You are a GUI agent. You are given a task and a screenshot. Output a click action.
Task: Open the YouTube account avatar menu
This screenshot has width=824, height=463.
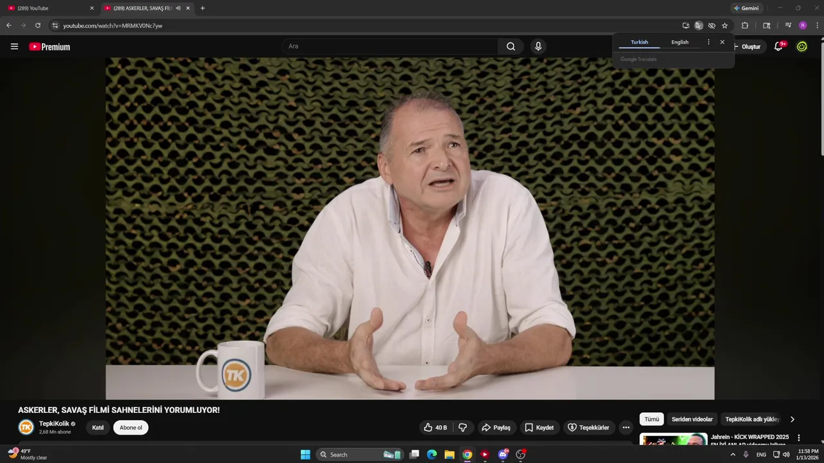point(801,46)
